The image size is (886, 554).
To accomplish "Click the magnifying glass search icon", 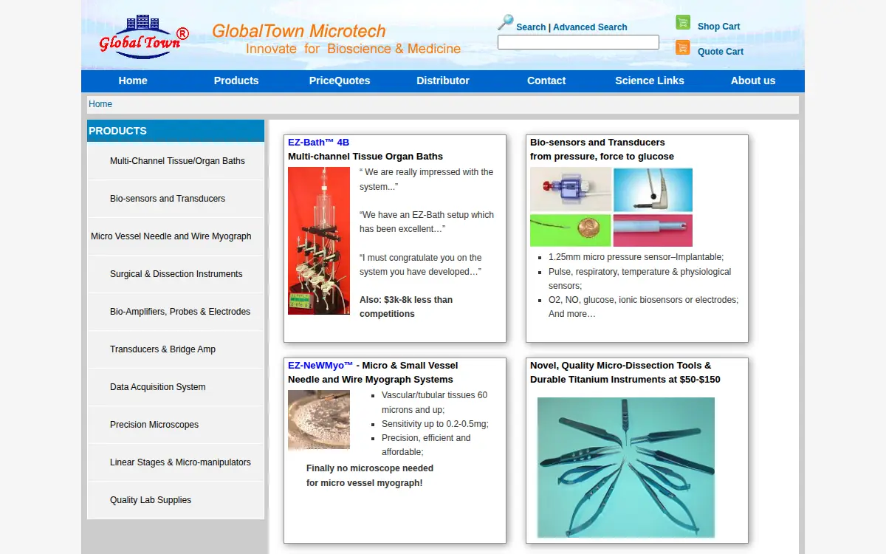I will [505, 22].
